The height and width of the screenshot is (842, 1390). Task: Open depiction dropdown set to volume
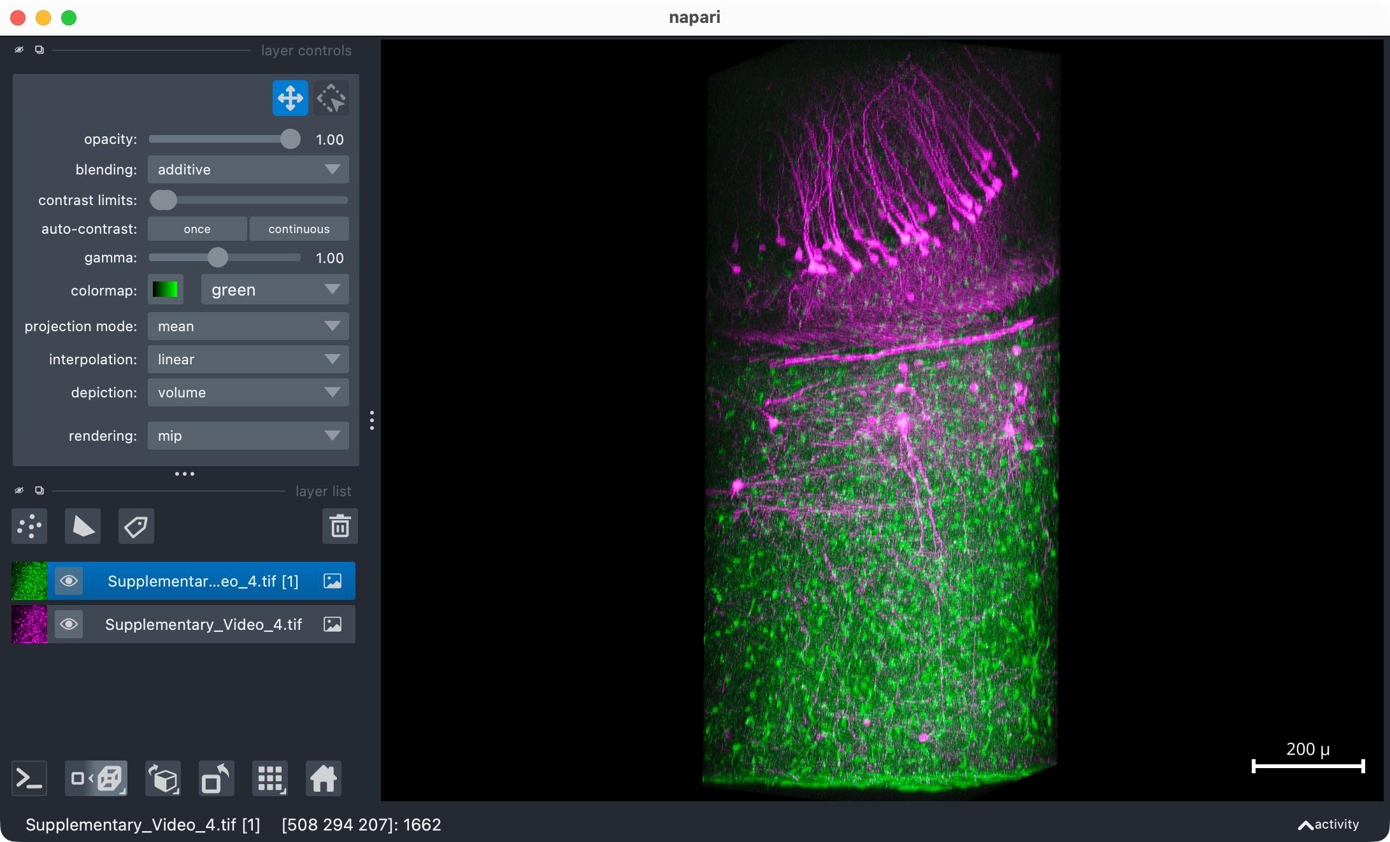tap(248, 392)
